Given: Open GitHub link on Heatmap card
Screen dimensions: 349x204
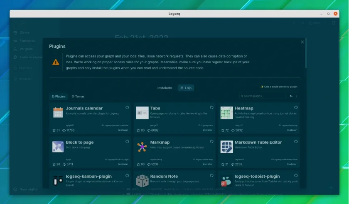Looking at the screenshot, I should point(296,107).
